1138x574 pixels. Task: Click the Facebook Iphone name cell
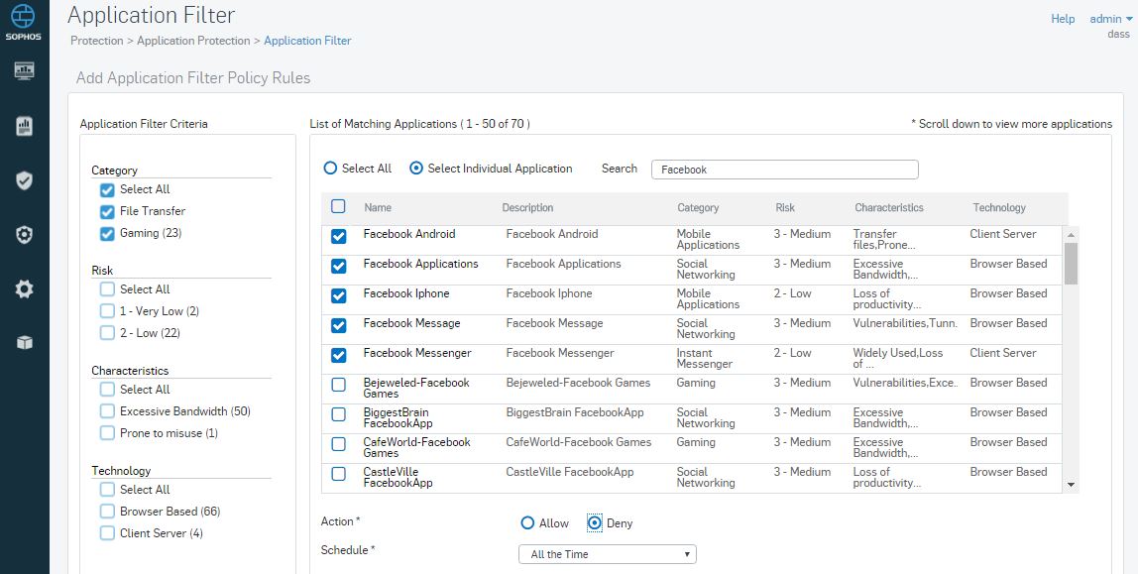[406, 293]
